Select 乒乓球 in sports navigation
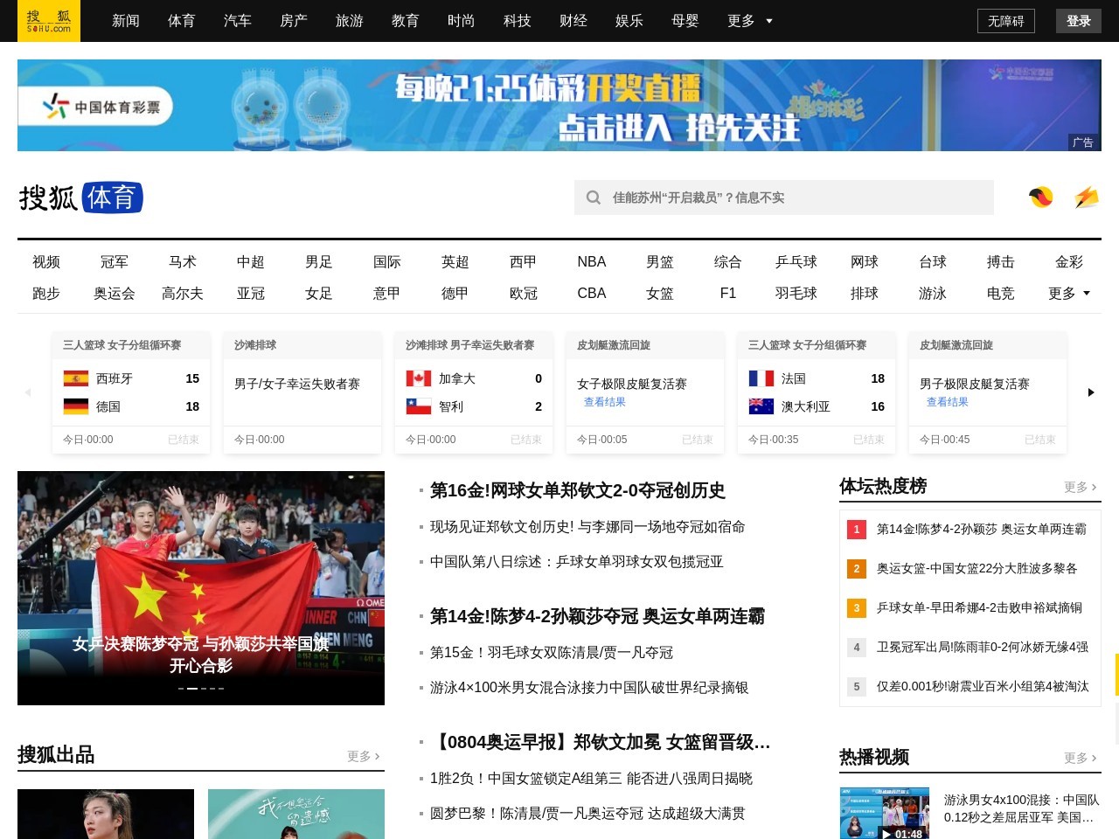 (796, 262)
